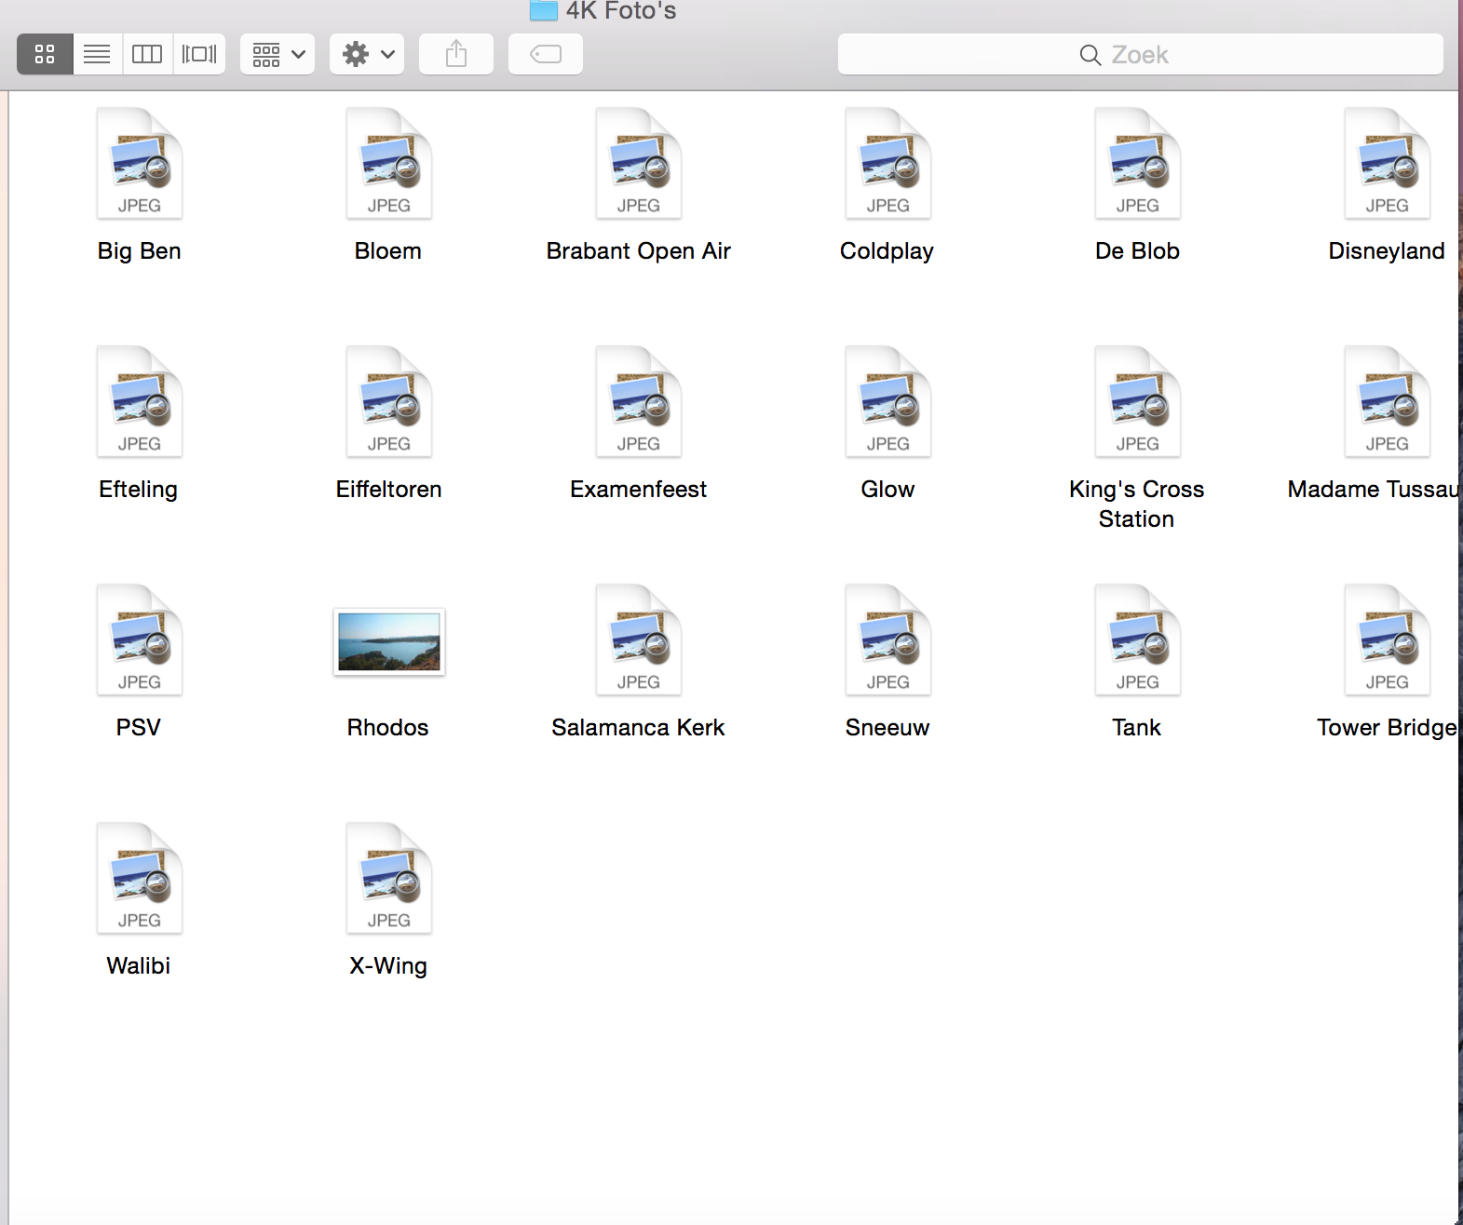The width and height of the screenshot is (1463, 1225).
Task: Select the X-Wing JPEG file icon
Action: 389,878
